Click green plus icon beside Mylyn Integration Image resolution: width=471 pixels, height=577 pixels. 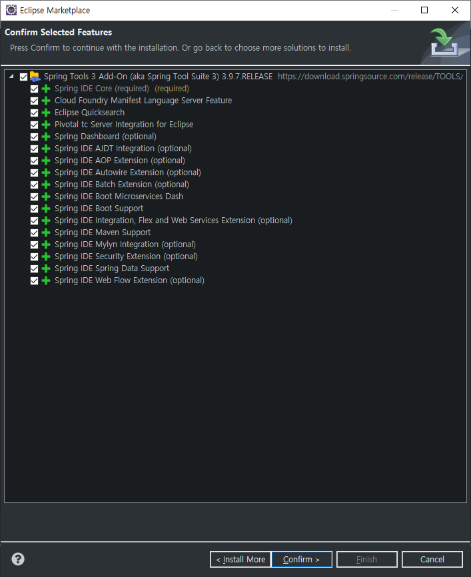pos(46,245)
